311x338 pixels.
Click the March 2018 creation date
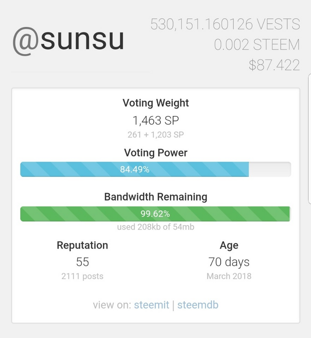pos(229,276)
